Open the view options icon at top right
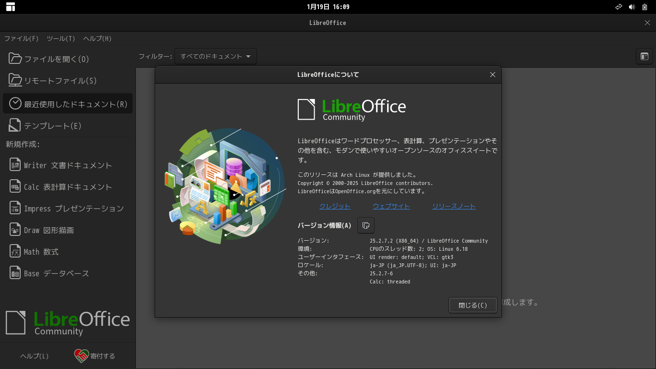 (644, 56)
